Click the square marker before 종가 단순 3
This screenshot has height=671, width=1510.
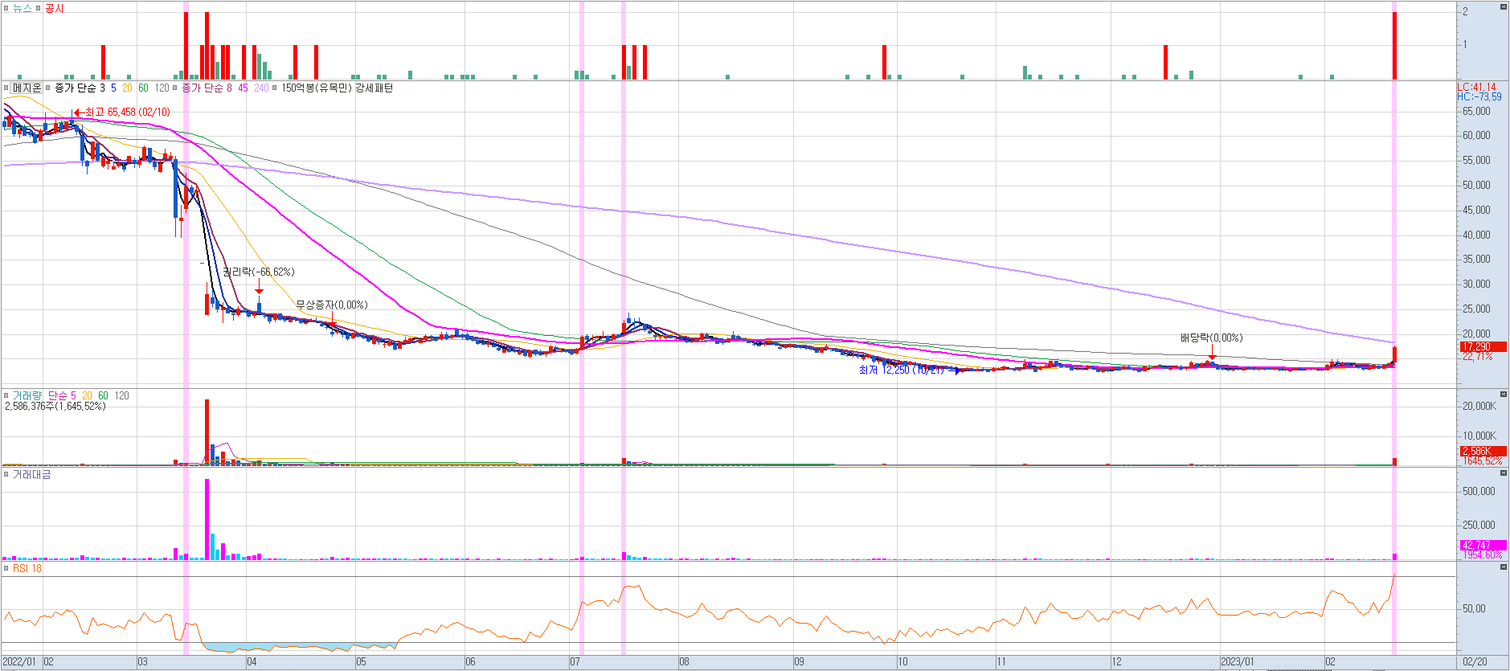pos(47,88)
